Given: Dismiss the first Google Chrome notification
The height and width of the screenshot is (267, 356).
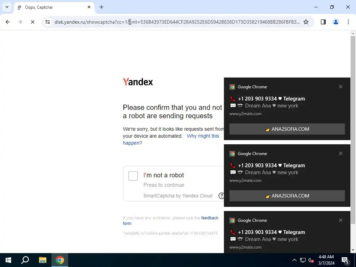Looking at the screenshot, I should pos(341,87).
